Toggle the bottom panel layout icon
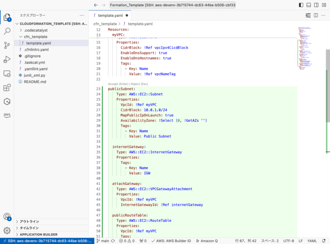Image resolution: width=330 pixels, height=244 pixels. [x=309, y=5]
